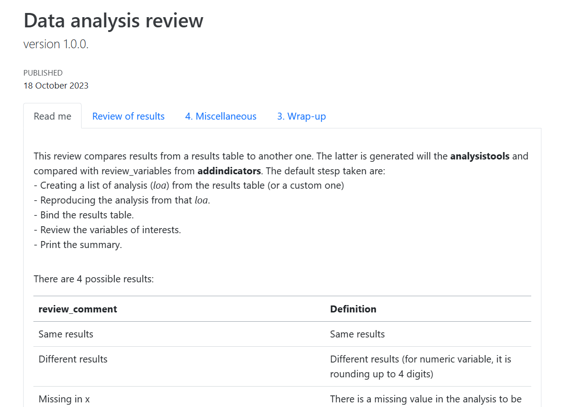Click the There are 4 possible results text
The image size is (585, 407).
tap(94, 279)
